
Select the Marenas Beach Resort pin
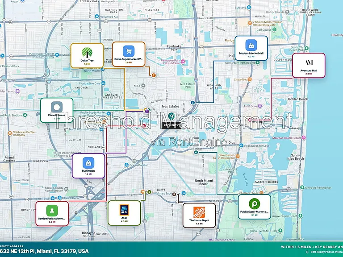tap(303, 138)
